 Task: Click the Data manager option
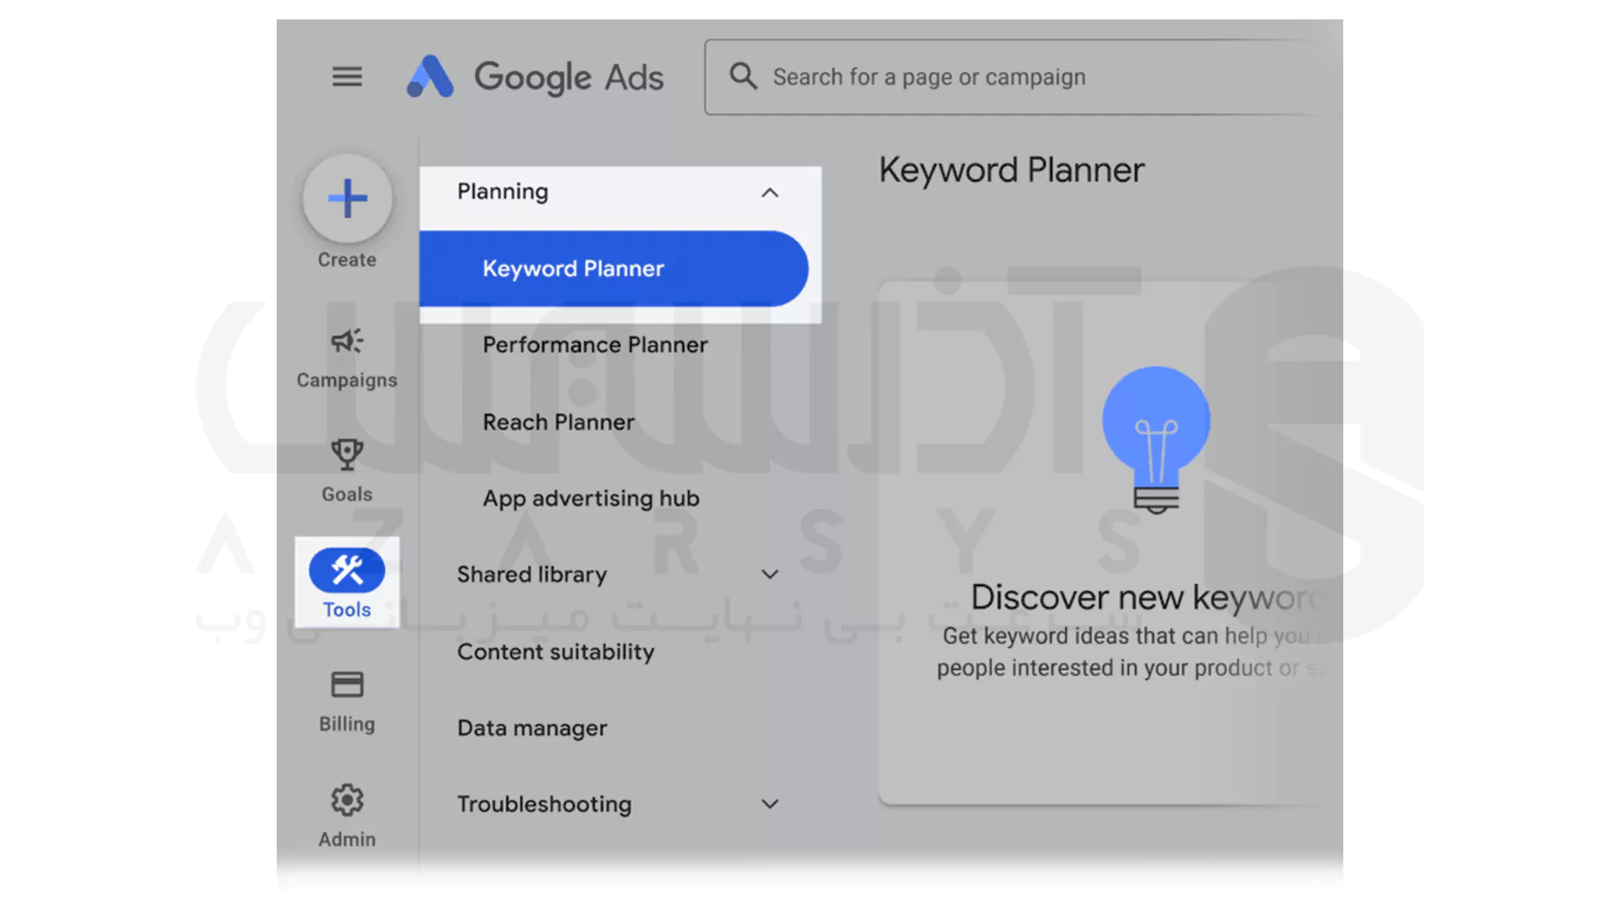(x=531, y=727)
